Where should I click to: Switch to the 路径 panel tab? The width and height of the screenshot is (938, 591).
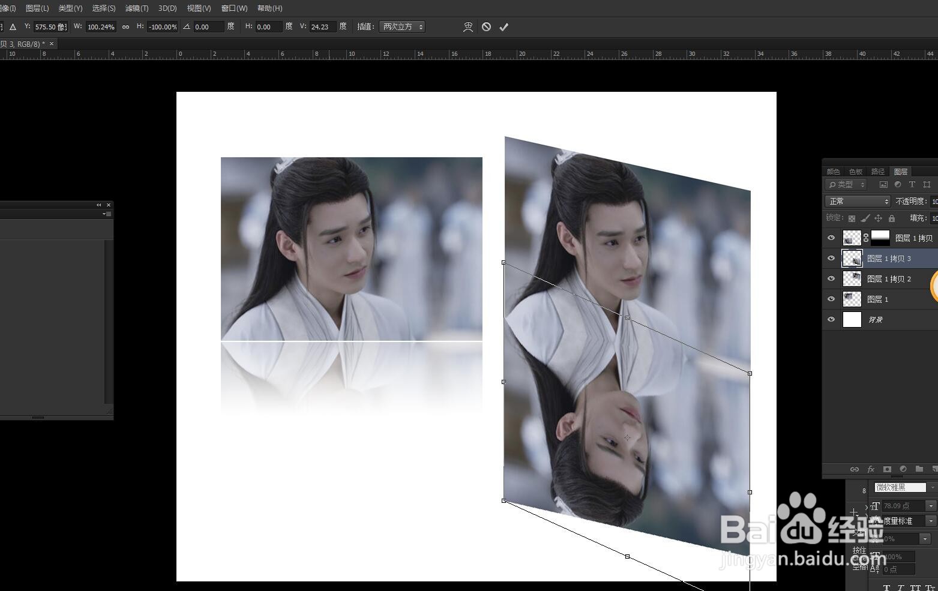coord(877,172)
